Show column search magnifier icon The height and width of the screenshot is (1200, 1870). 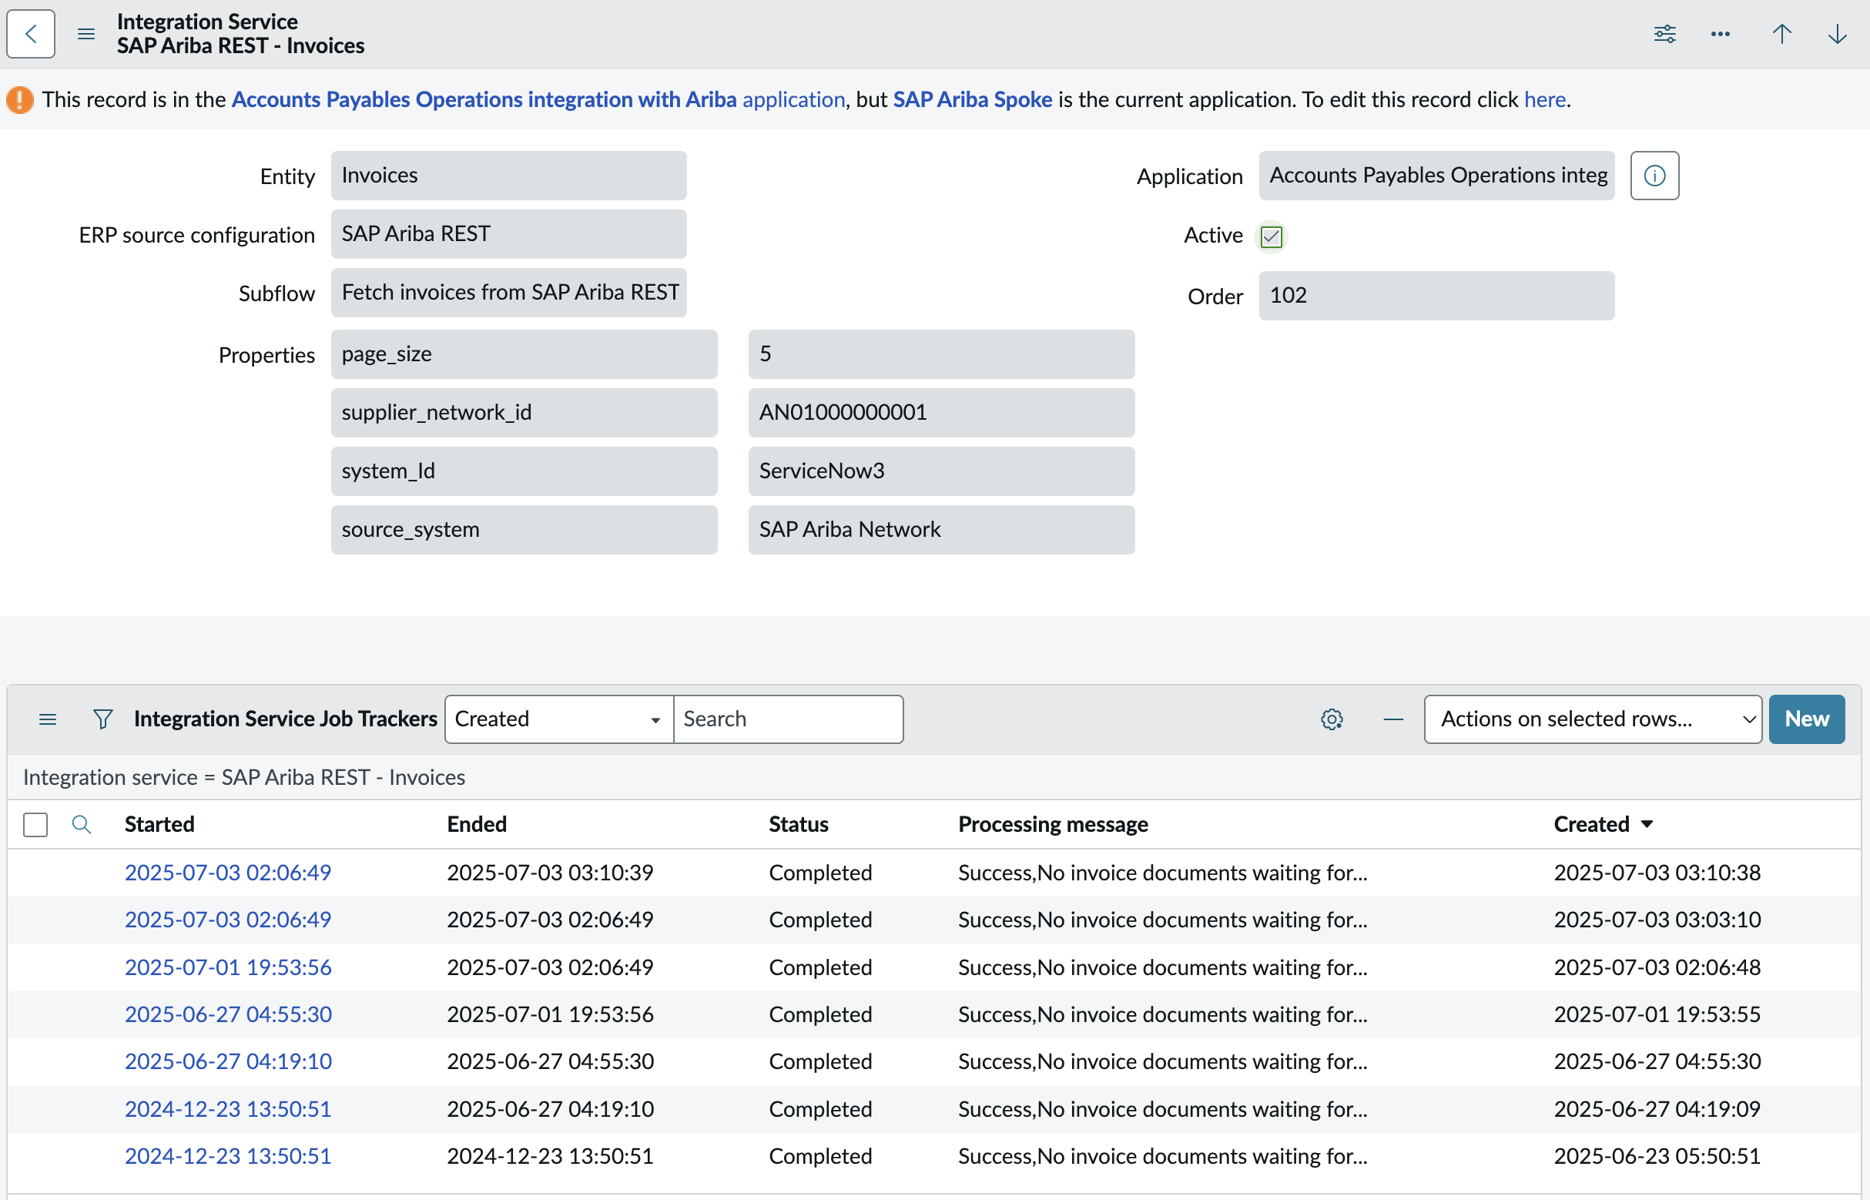tap(81, 824)
